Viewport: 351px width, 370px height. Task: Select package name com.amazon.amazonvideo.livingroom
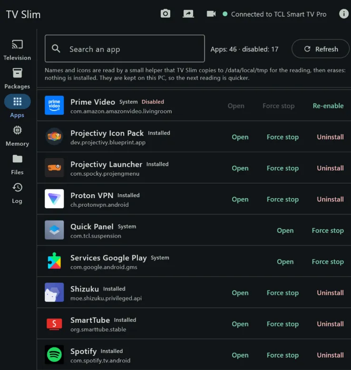point(121,111)
